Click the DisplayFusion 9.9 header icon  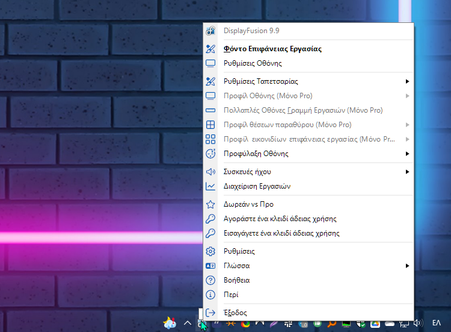click(x=210, y=31)
